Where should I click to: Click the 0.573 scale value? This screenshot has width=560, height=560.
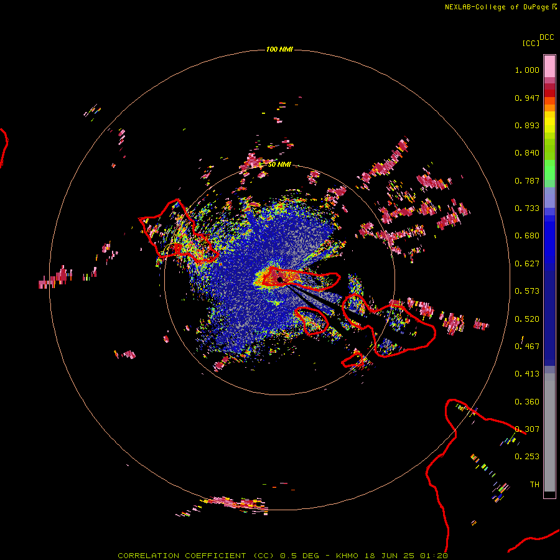click(527, 291)
